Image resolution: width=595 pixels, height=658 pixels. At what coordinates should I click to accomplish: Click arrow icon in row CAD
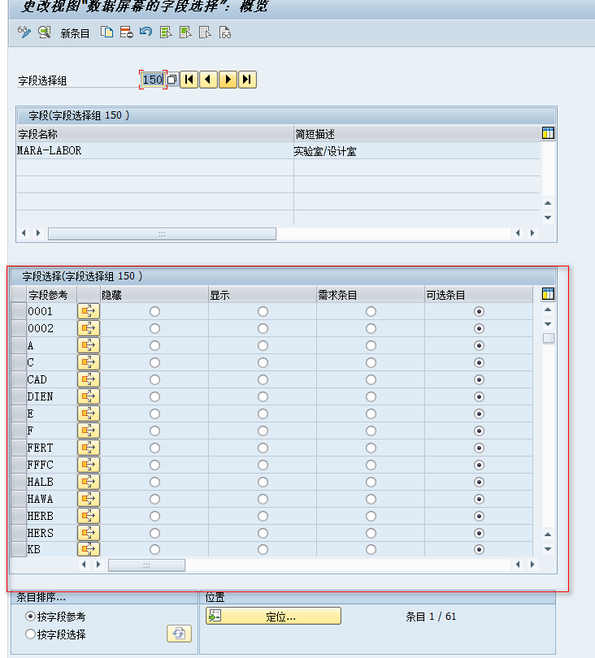tap(89, 379)
